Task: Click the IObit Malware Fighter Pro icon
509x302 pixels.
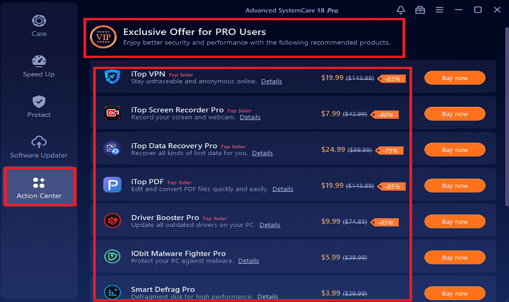Action: point(113,257)
